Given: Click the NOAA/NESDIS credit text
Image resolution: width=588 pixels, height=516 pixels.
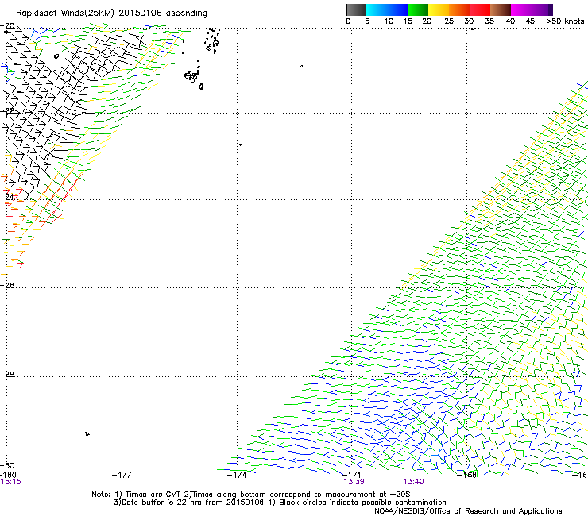Looking at the screenshot, I should coord(468,511).
